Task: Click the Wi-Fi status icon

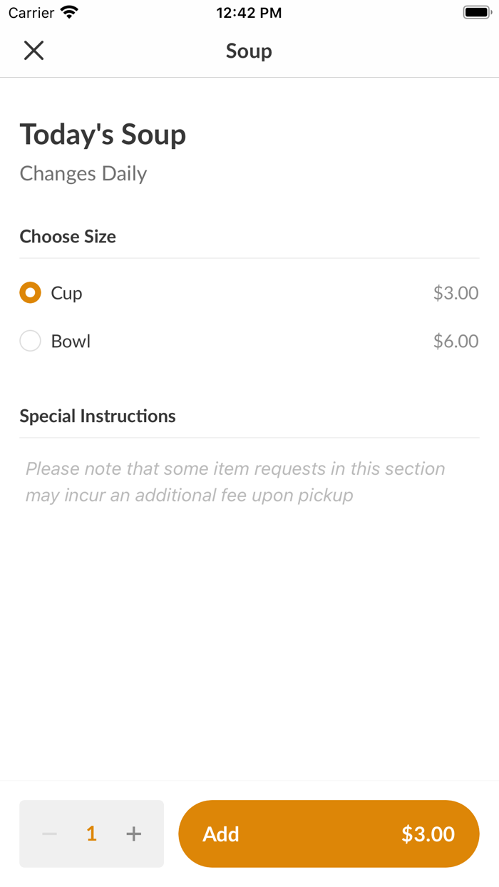Action: coord(69,13)
